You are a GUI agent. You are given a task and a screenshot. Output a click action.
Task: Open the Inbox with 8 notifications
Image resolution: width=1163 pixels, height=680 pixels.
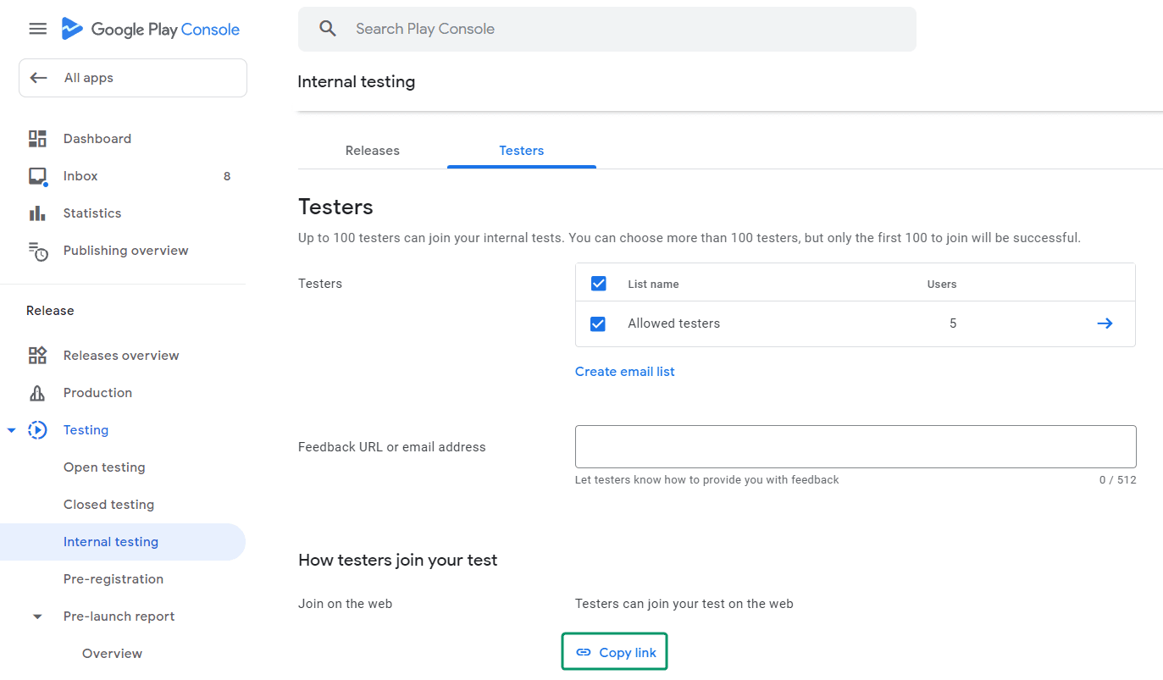click(x=37, y=175)
